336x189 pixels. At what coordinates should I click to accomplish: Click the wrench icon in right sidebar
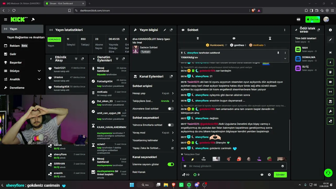tap(330, 111)
